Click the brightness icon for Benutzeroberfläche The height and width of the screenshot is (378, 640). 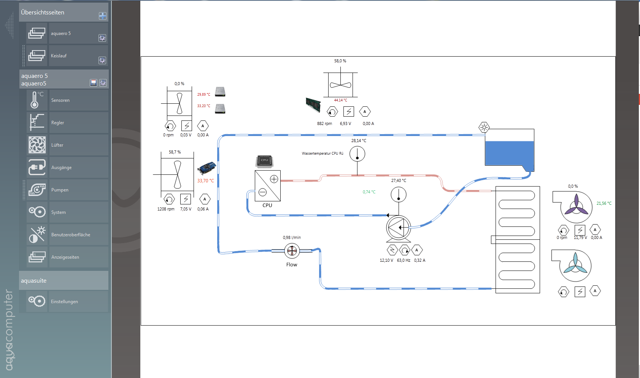(37, 235)
